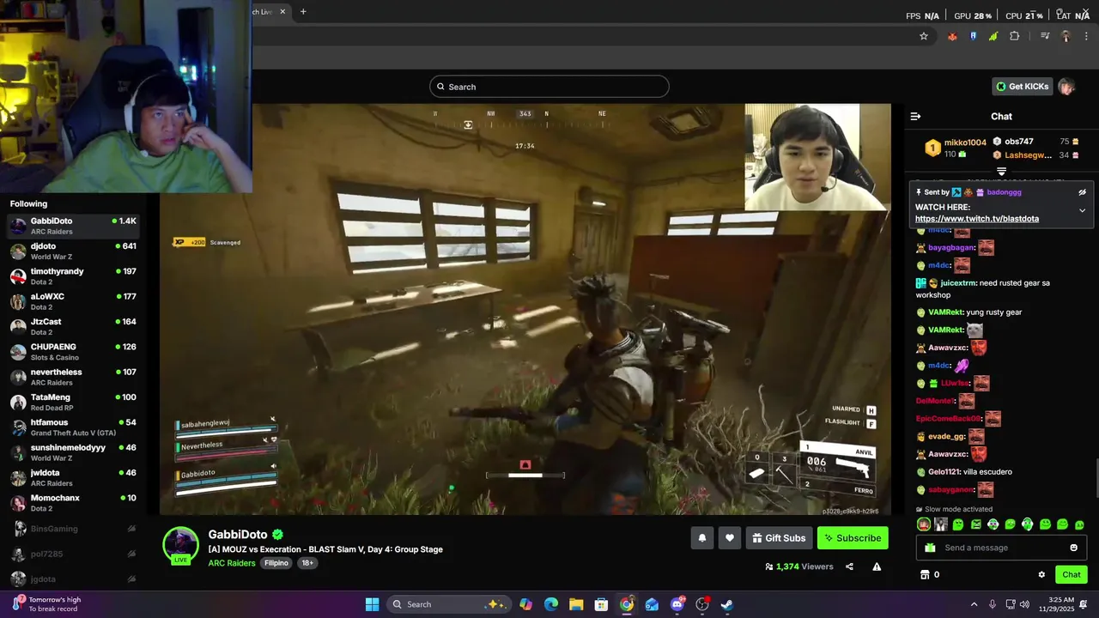The image size is (1099, 618).
Task: Open Steam from the taskbar
Action: (727, 604)
